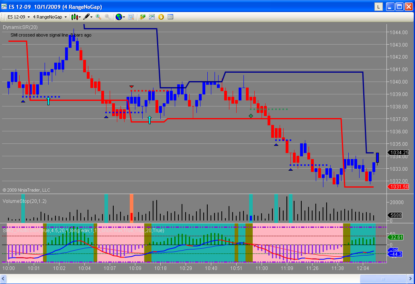
Task: Click the 10:18 time axis label
Action: [x=160, y=268]
